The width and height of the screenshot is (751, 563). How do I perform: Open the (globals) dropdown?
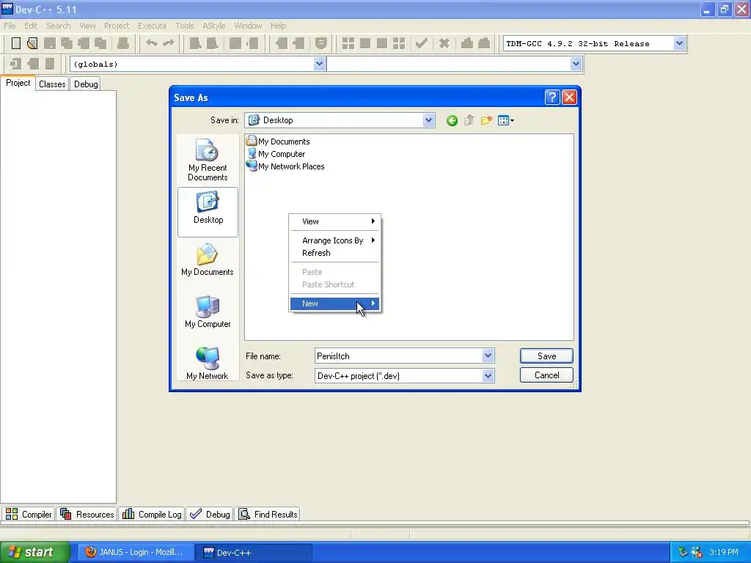coord(319,64)
